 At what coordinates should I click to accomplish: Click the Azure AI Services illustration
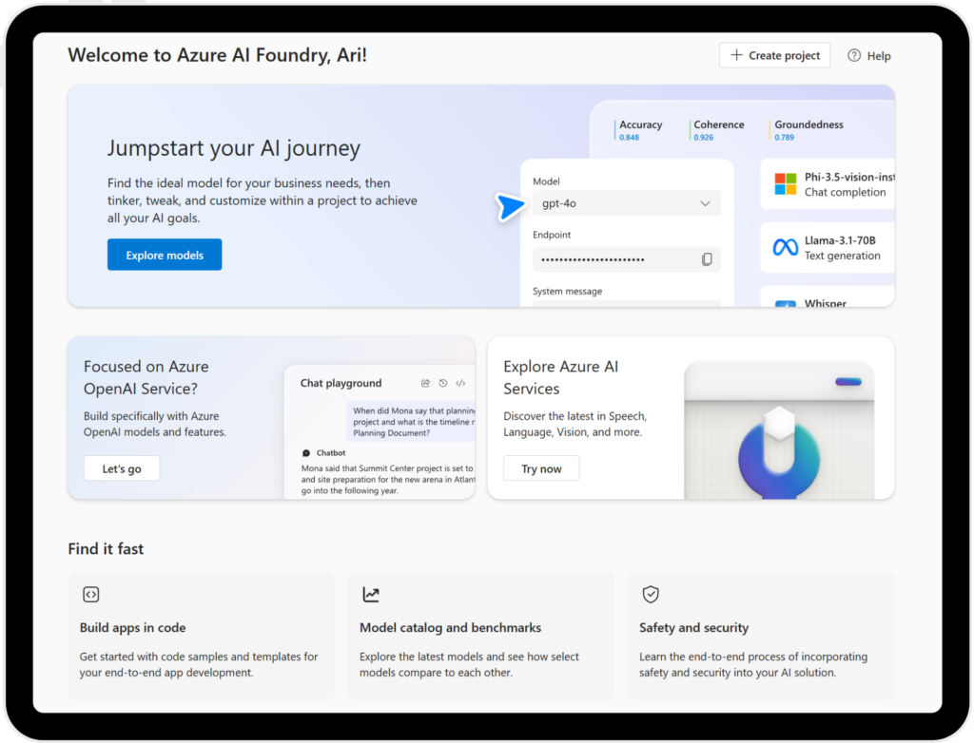[x=779, y=430]
